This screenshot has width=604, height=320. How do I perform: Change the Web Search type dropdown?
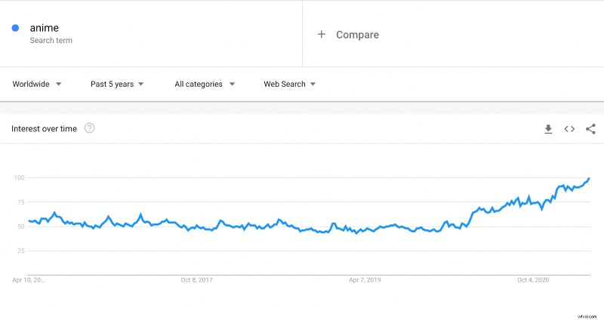pos(289,84)
